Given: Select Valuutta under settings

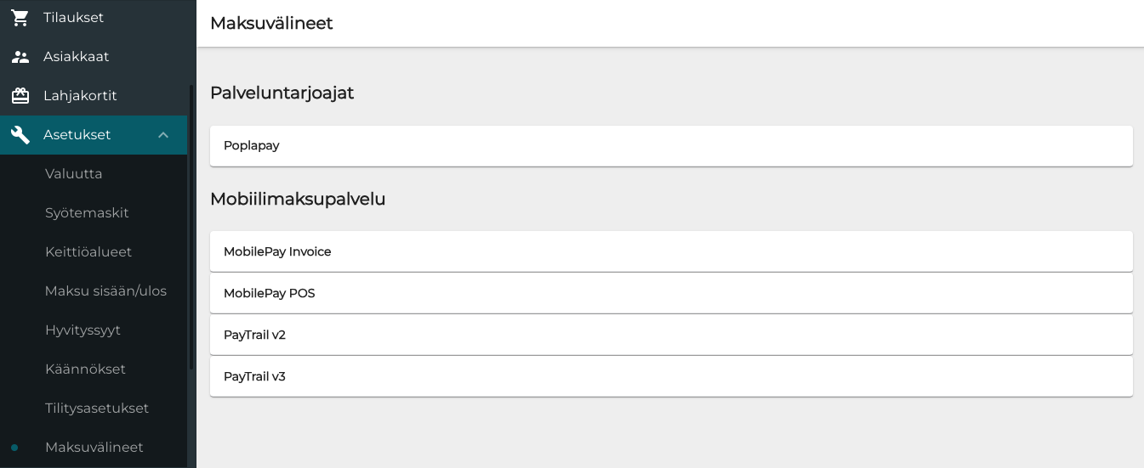Looking at the screenshot, I should coord(74,174).
